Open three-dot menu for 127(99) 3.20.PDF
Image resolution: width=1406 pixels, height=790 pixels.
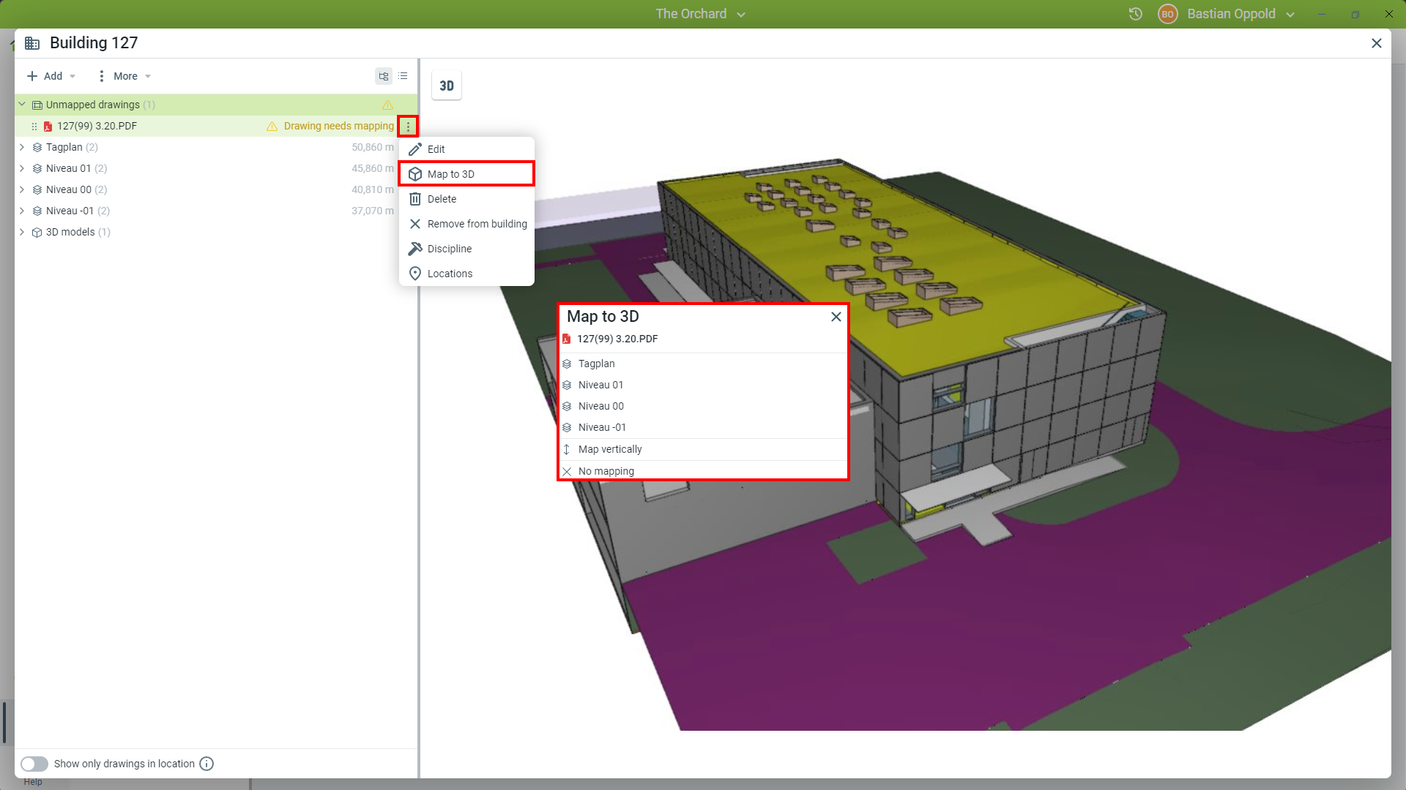coord(408,127)
